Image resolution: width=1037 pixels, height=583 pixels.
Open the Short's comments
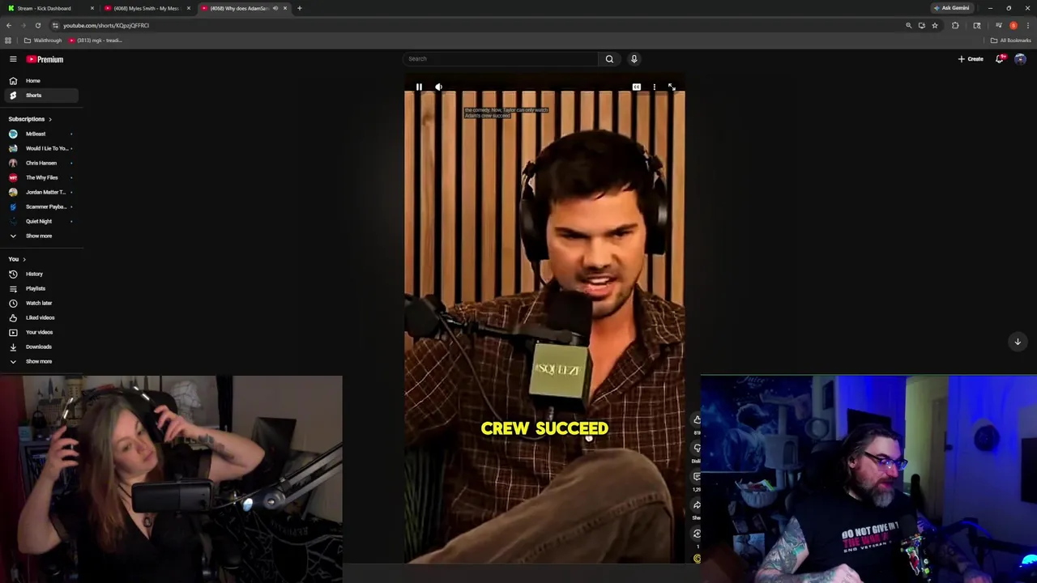[697, 476]
